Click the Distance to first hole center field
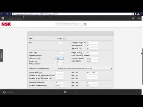The width and height of the screenshot is (143, 107). (60, 75)
